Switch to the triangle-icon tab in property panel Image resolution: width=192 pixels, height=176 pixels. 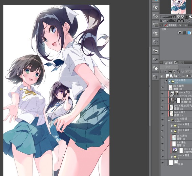(186, 25)
